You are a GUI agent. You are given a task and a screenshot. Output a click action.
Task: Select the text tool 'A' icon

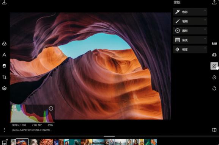pos(4,55)
